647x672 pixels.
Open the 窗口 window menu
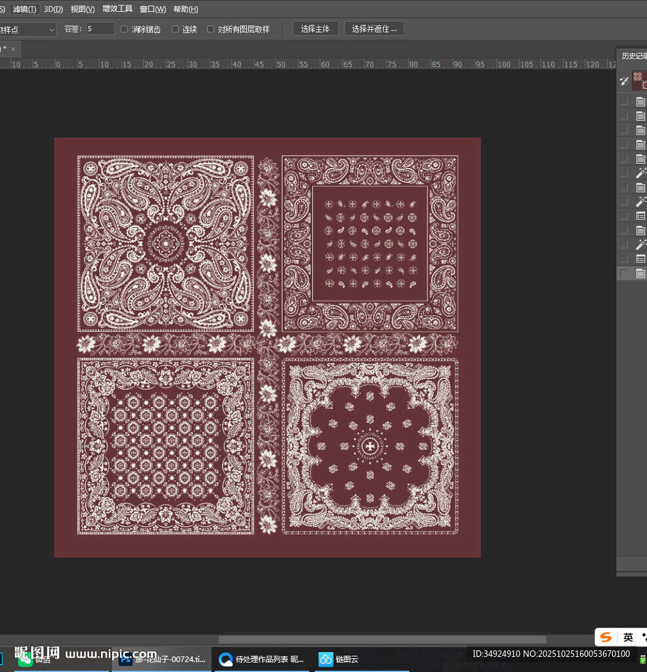152,9
